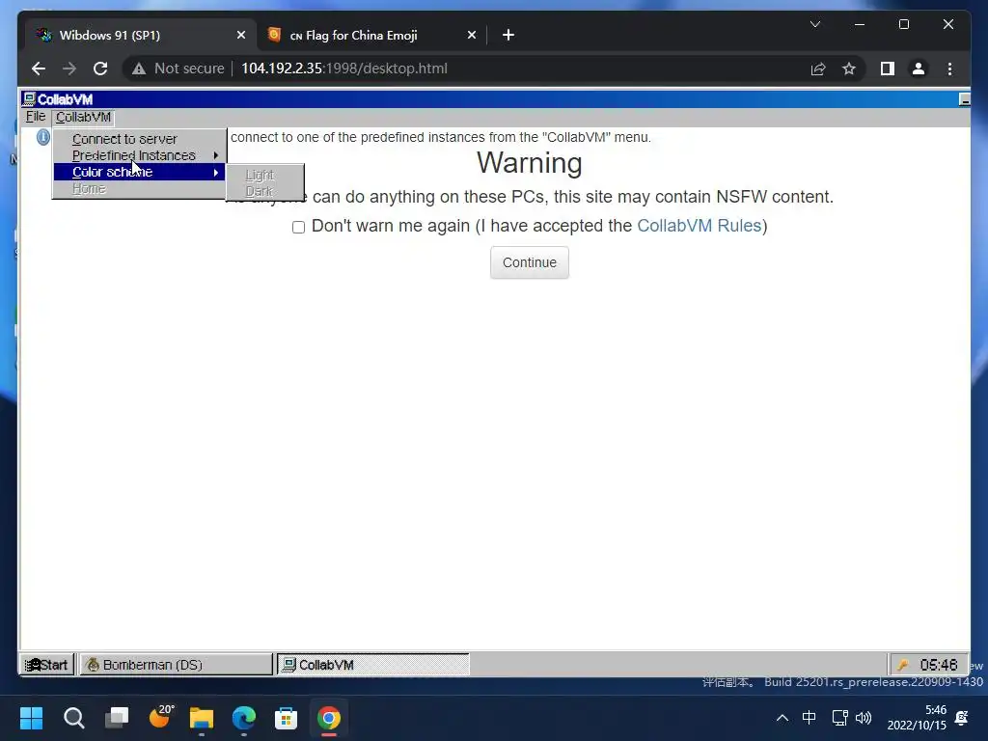Toggle the browser side panel

point(888,69)
